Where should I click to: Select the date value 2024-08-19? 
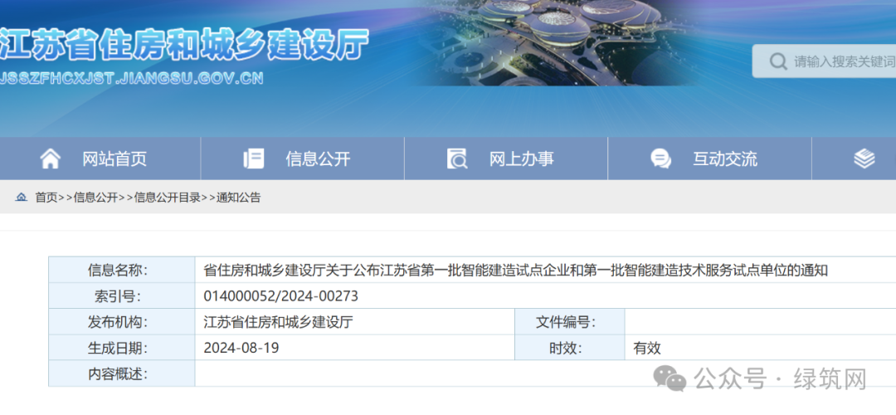tap(241, 348)
